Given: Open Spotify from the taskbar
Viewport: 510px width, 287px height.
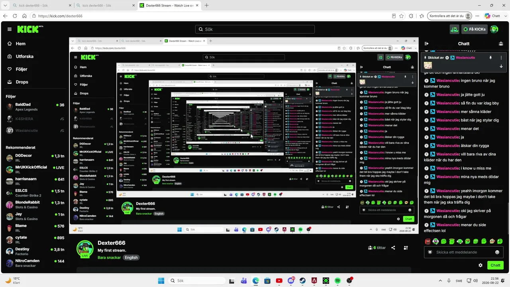Looking at the screenshot, I should coord(337,281).
